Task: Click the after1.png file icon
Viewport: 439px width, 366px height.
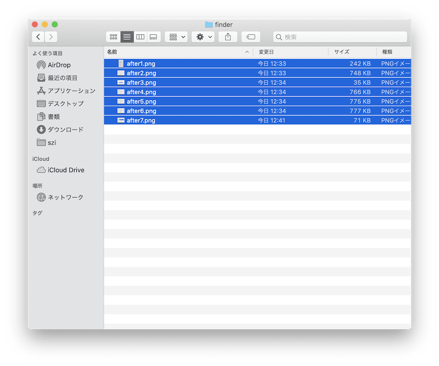Action: (x=121, y=63)
